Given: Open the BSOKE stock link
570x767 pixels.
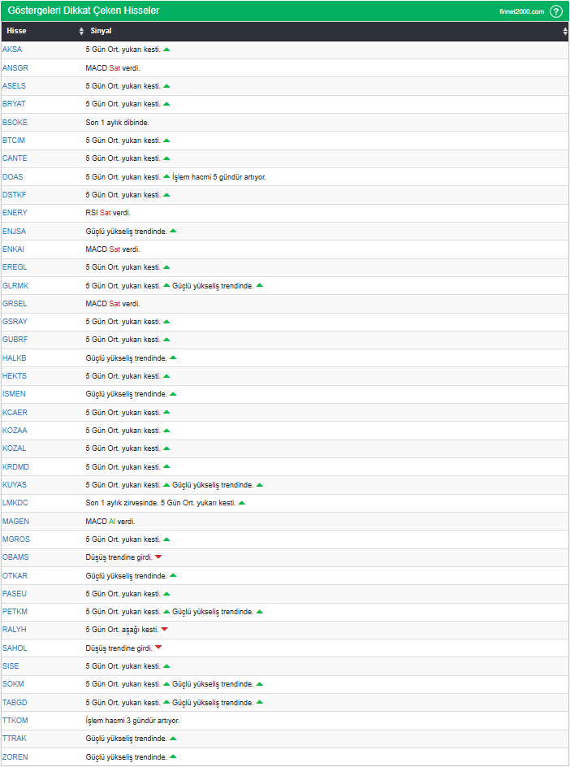Looking at the screenshot, I should tap(15, 122).
